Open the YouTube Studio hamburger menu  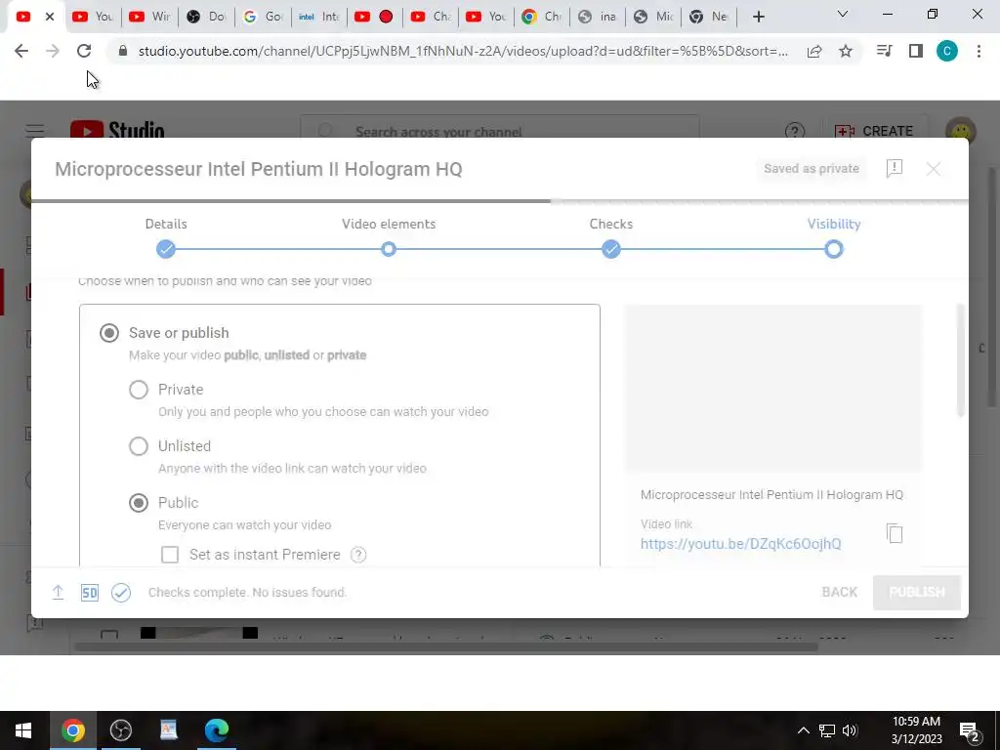click(x=35, y=131)
